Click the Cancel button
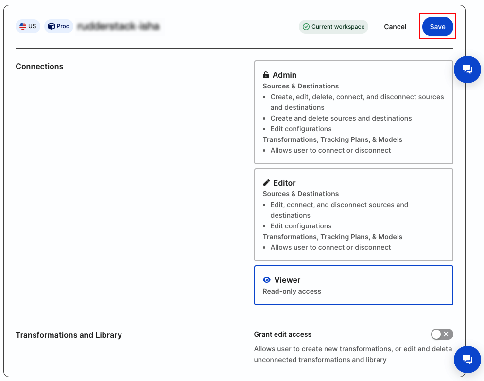The width and height of the screenshot is (484, 381). [x=395, y=27]
